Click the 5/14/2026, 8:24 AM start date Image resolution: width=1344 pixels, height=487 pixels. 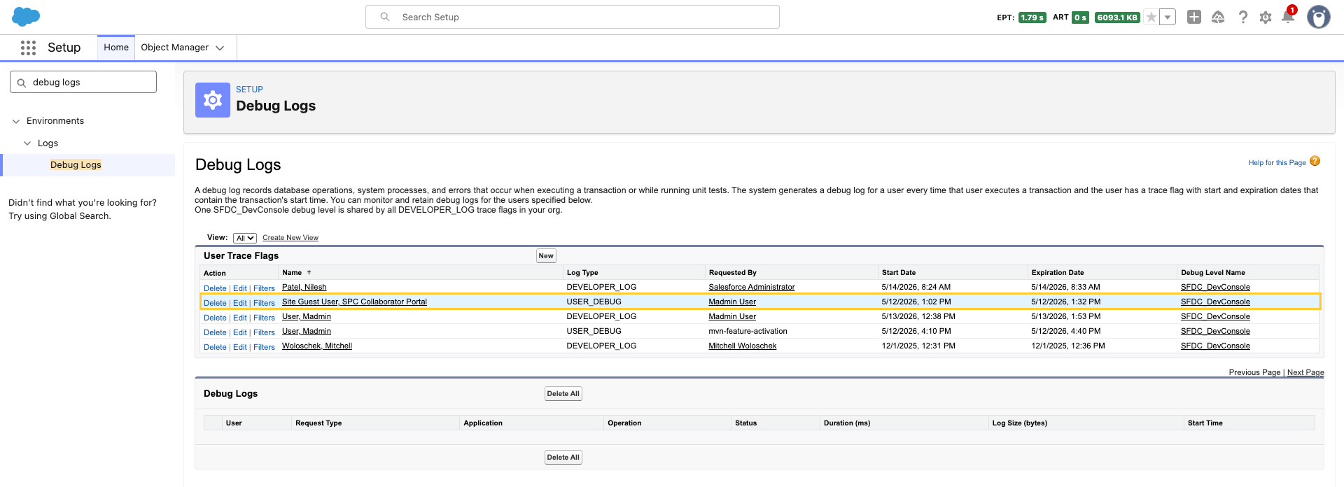coord(916,287)
